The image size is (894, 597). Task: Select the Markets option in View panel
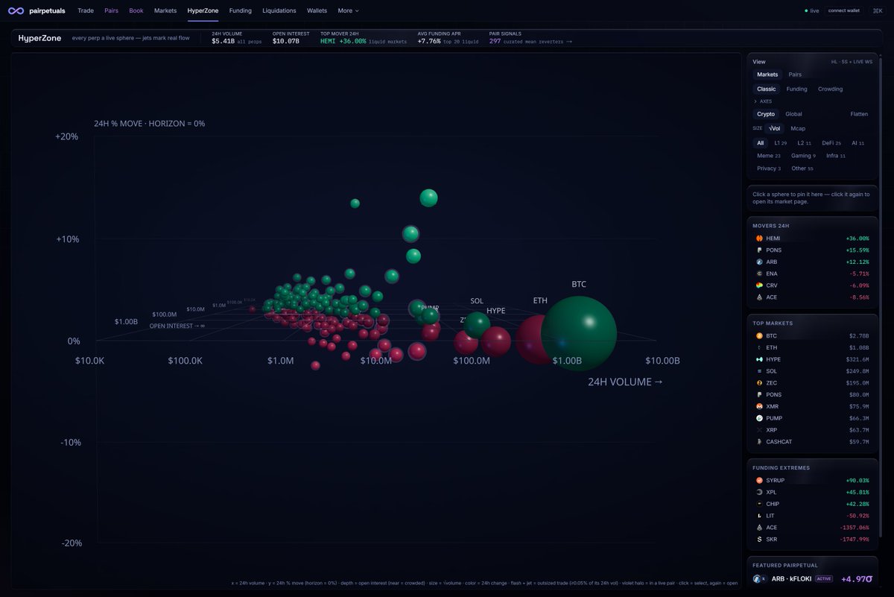click(767, 75)
